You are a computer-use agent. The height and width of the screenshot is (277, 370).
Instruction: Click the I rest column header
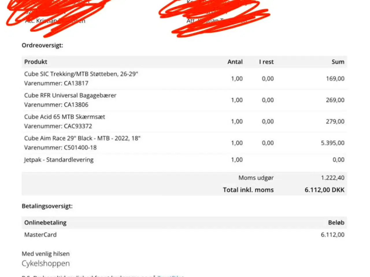click(x=266, y=62)
